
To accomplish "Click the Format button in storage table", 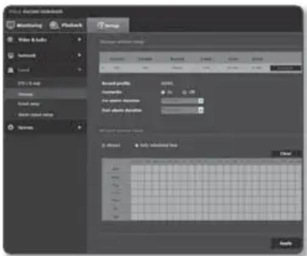I will [x=286, y=68].
